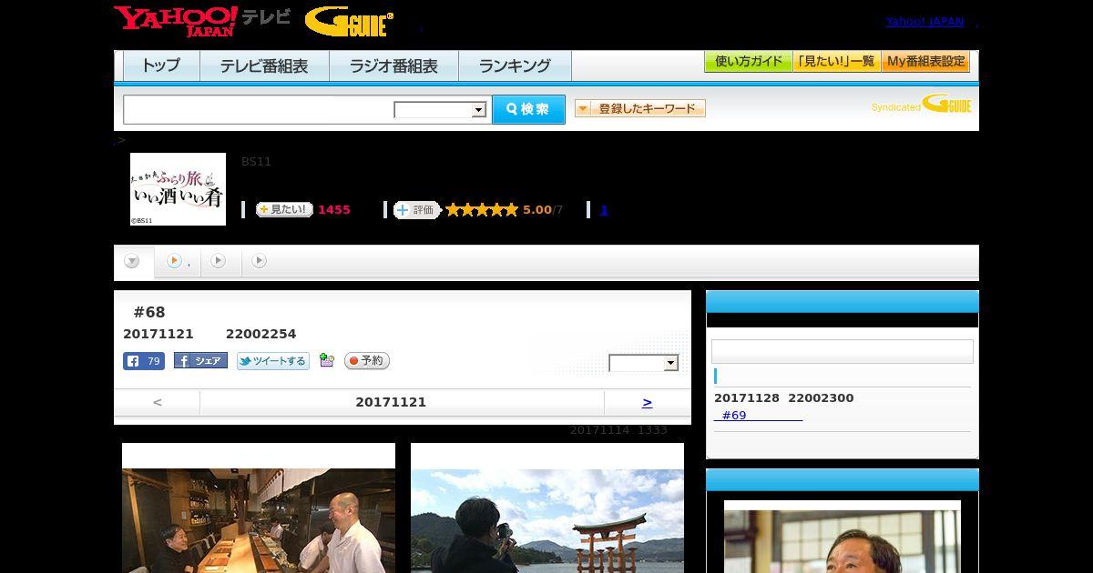Click the Yahoo! JAPAN テレビ logo

[202, 20]
